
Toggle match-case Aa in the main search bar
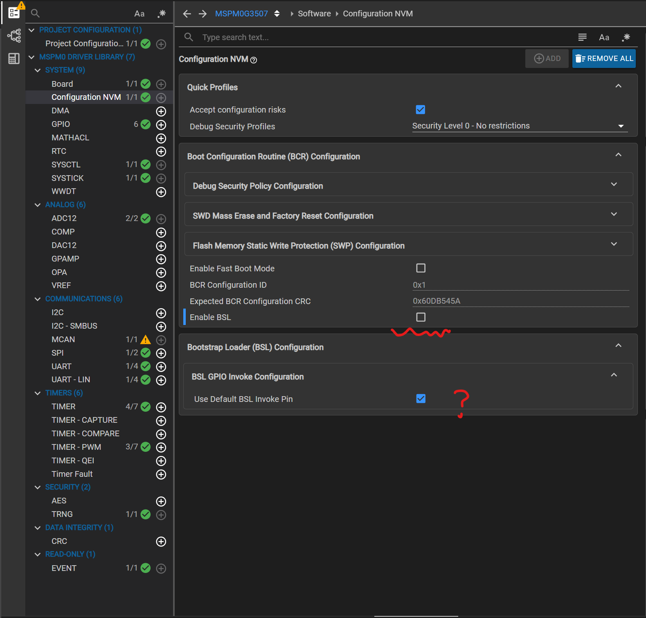[604, 38]
